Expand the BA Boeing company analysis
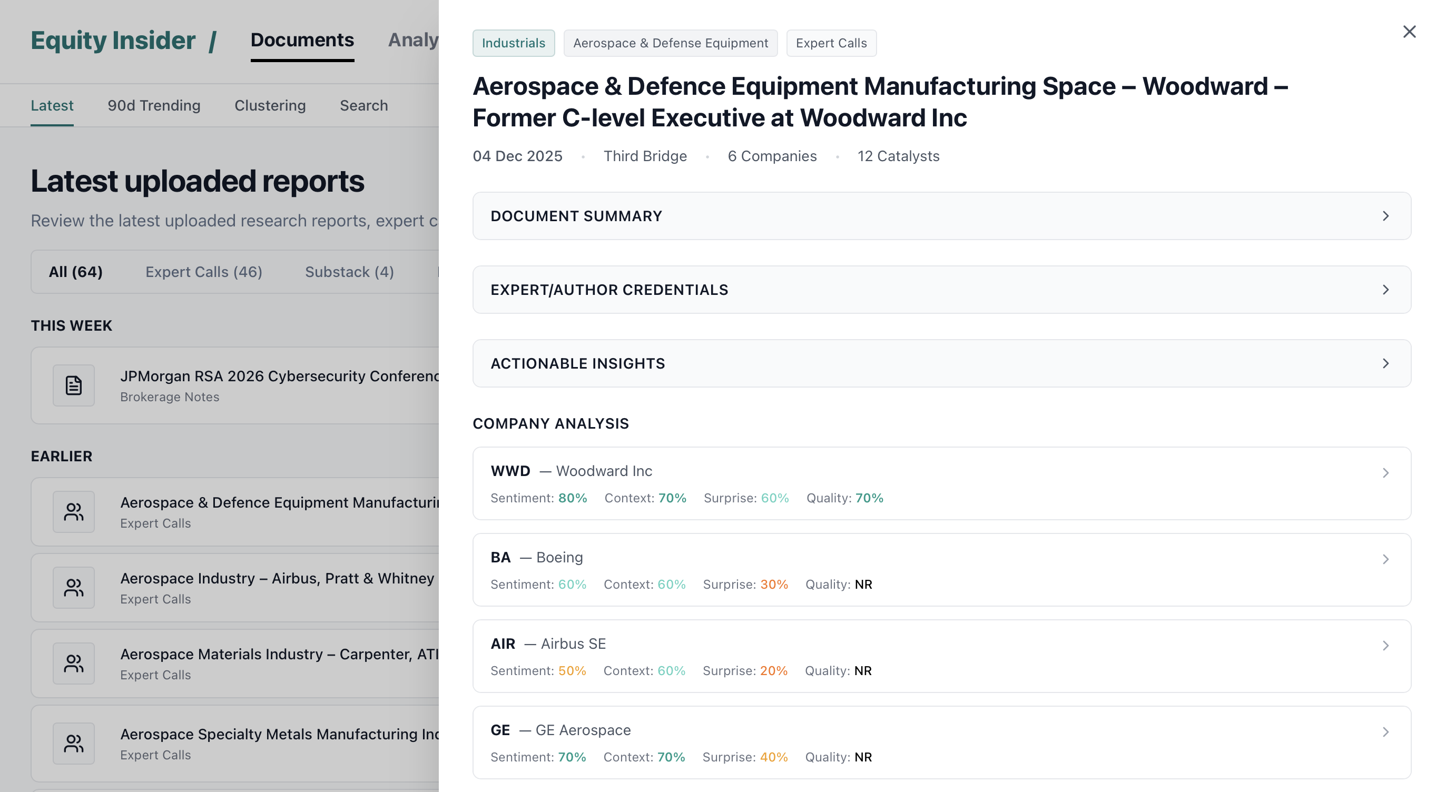The width and height of the screenshot is (1436, 792). [941, 570]
